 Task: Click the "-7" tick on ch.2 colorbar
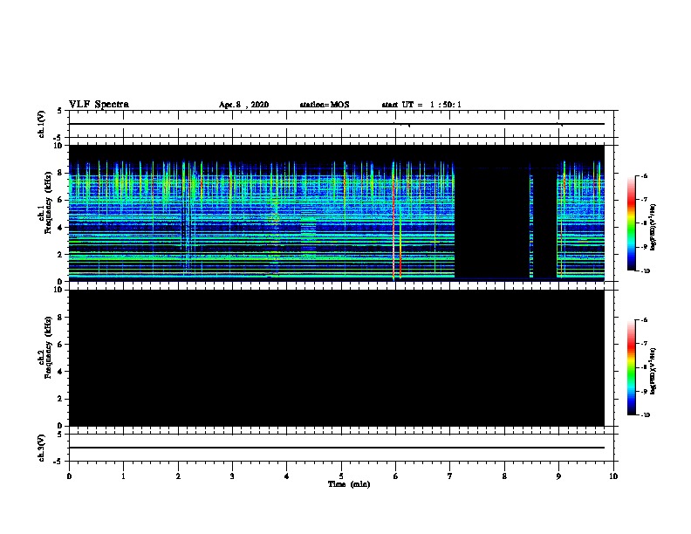click(x=644, y=344)
